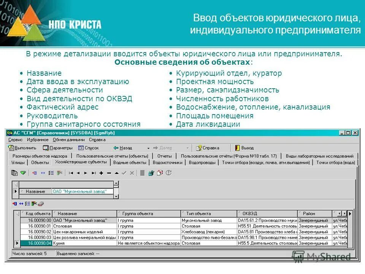This screenshot has width=365, height=274.
Task: Click the Выход exit button
Action: [244, 148]
